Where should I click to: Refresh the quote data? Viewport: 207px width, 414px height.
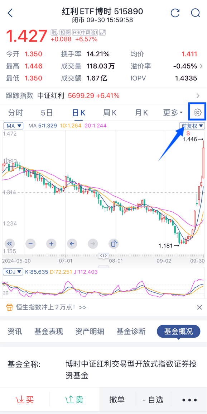click(175, 13)
